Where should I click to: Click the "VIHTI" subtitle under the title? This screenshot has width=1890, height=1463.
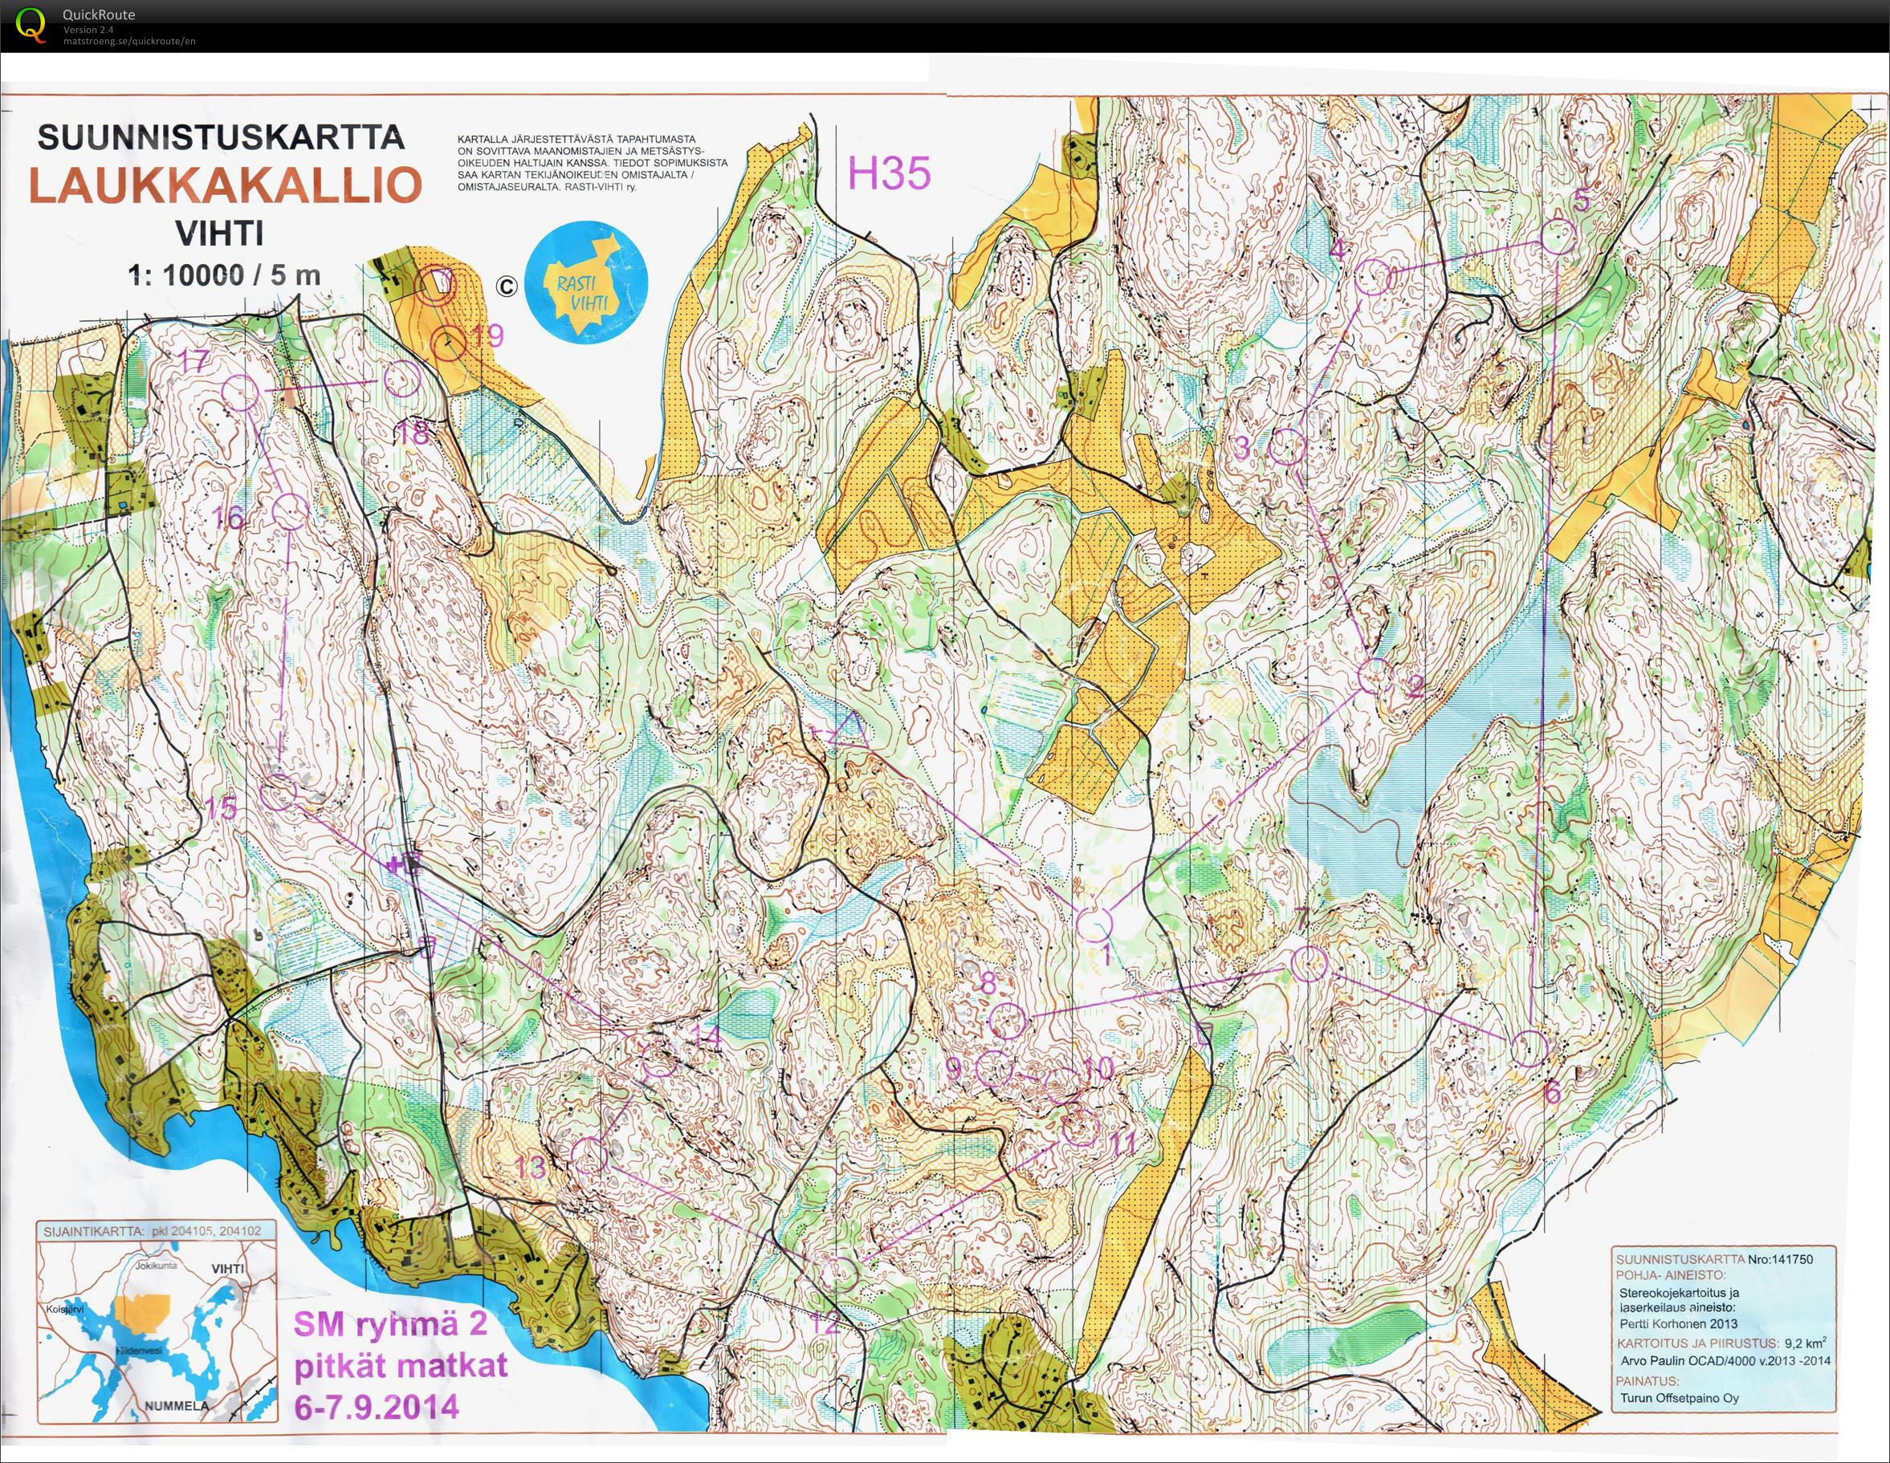(x=220, y=234)
